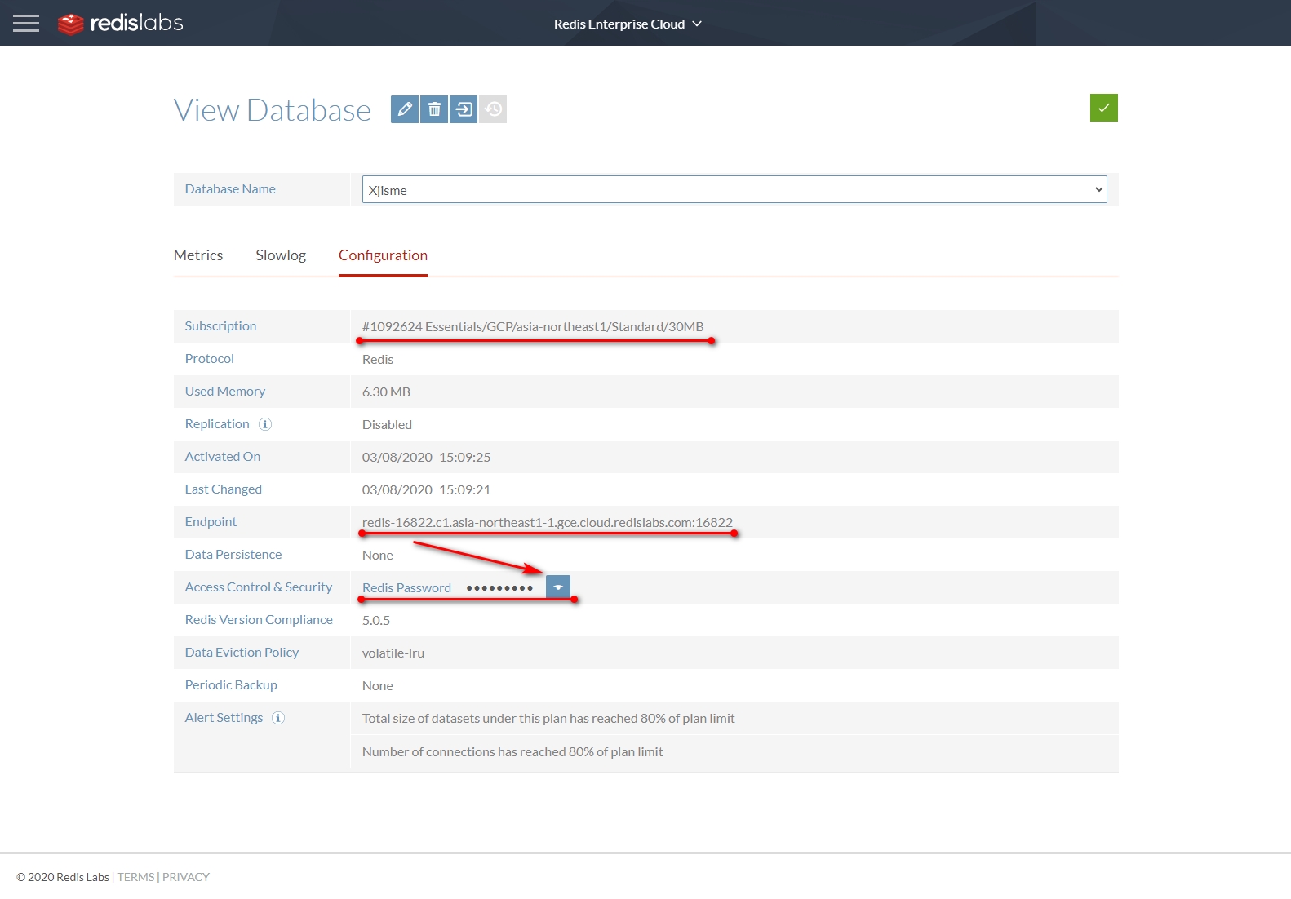Click the Replication info icon
This screenshot has height=899, width=1291.
(x=265, y=424)
